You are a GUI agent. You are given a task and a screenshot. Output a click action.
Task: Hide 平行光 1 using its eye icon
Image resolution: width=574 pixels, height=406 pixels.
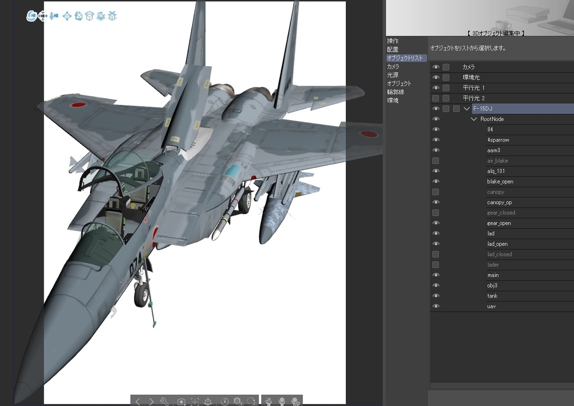436,88
